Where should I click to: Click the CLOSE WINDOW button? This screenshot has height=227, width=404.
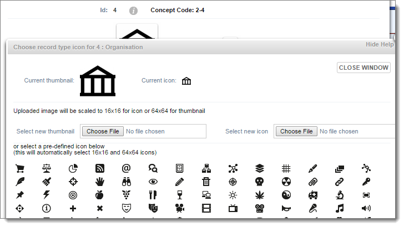[363, 68]
